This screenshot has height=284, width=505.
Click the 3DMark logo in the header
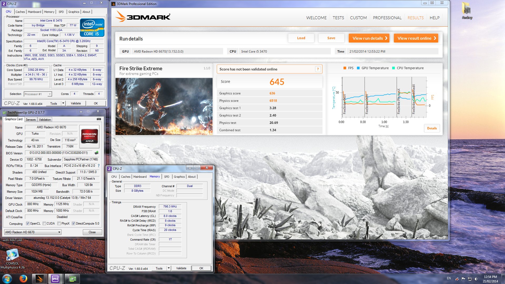coord(143,17)
